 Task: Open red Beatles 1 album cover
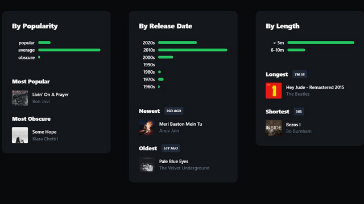pyautogui.click(x=274, y=91)
